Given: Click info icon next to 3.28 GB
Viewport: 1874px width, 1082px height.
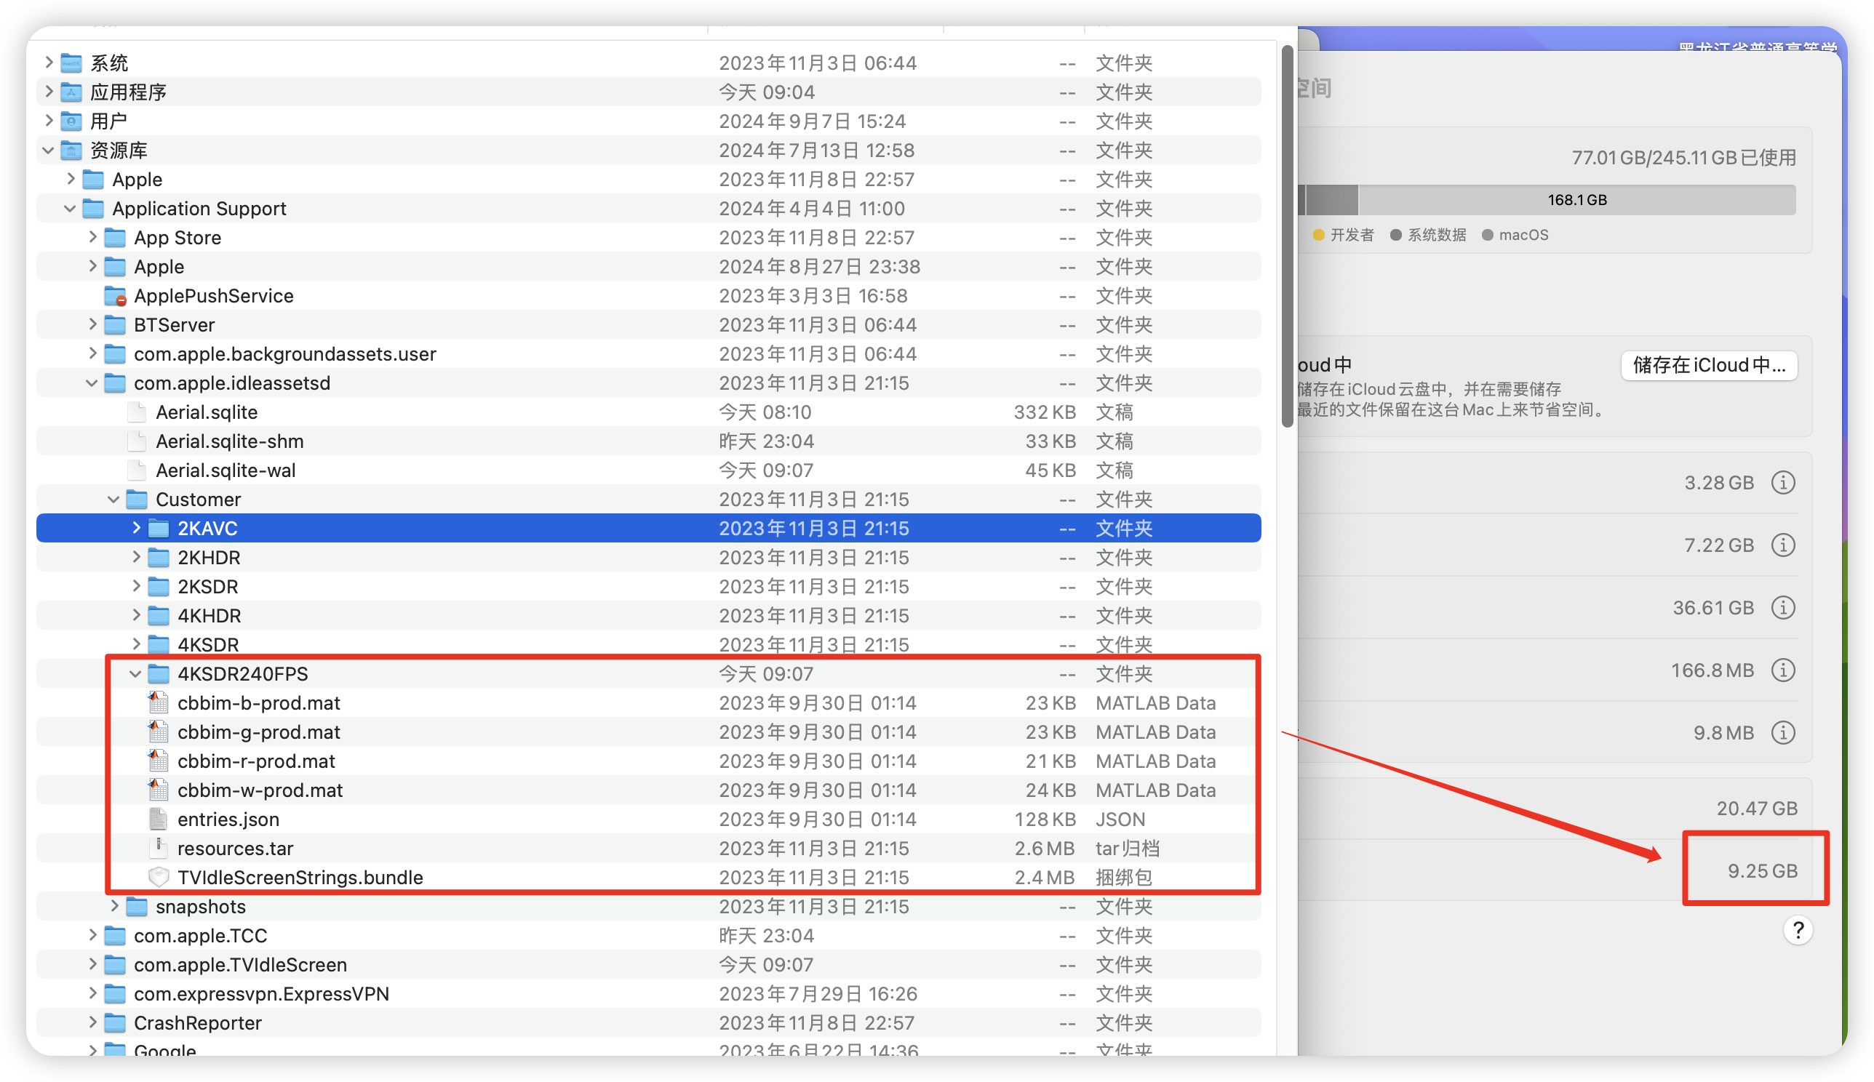Looking at the screenshot, I should pyautogui.click(x=1782, y=483).
